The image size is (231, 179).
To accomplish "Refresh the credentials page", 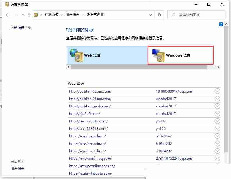I will coord(159,15).
